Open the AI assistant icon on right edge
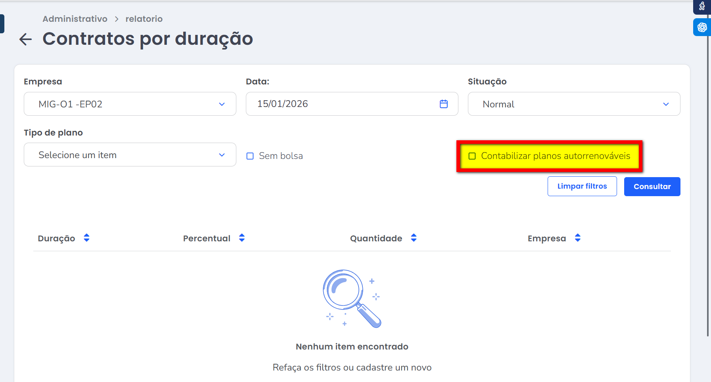The width and height of the screenshot is (711, 382). tap(702, 27)
